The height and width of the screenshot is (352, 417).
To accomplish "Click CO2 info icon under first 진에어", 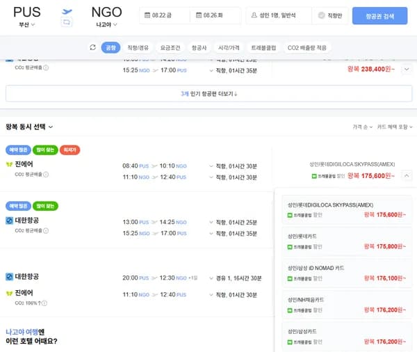I will point(46,174).
